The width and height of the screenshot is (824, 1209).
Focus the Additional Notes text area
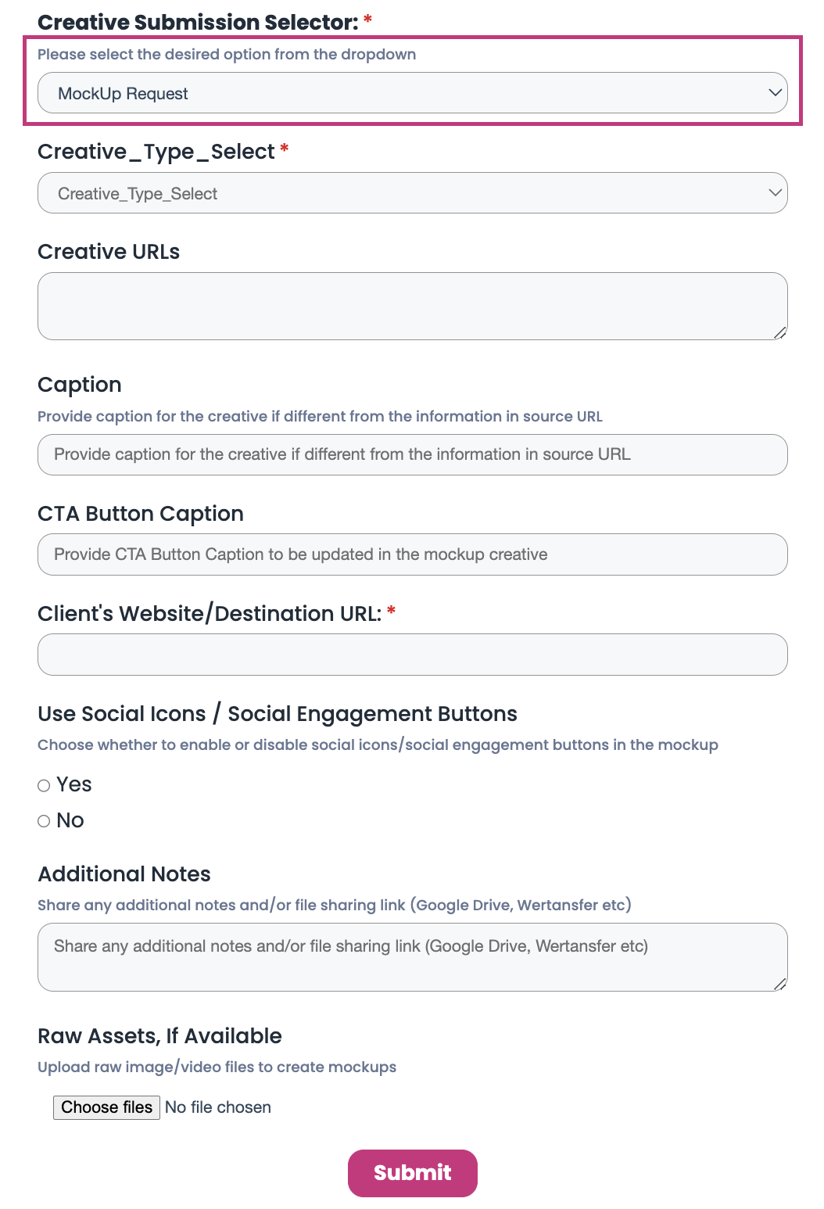tap(412, 957)
